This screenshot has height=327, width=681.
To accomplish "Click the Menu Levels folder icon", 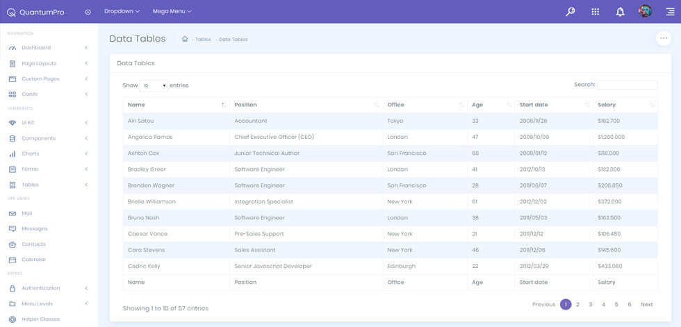I will [13, 303].
